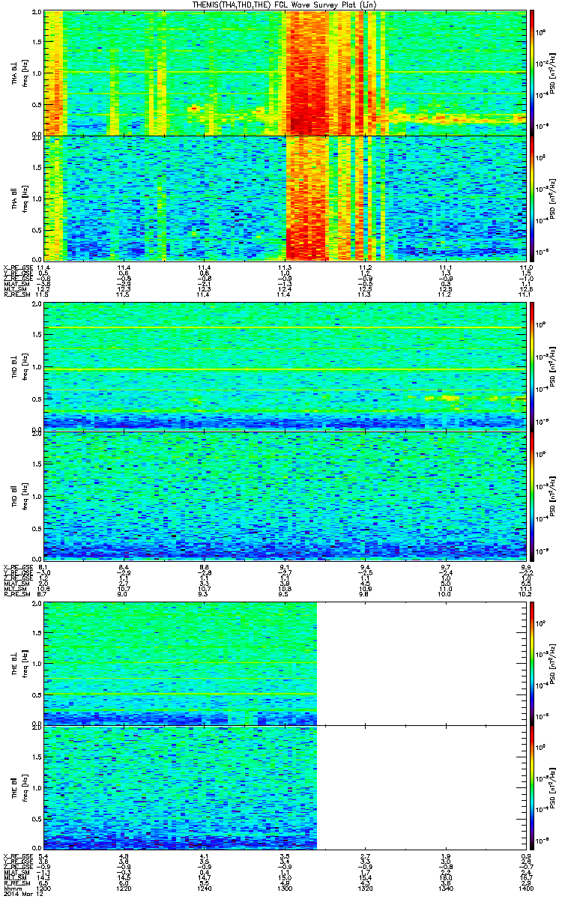Select the THA B⊥ freq [Hz] axis label
The width and height of the screenshot is (562, 899).
coord(19,73)
